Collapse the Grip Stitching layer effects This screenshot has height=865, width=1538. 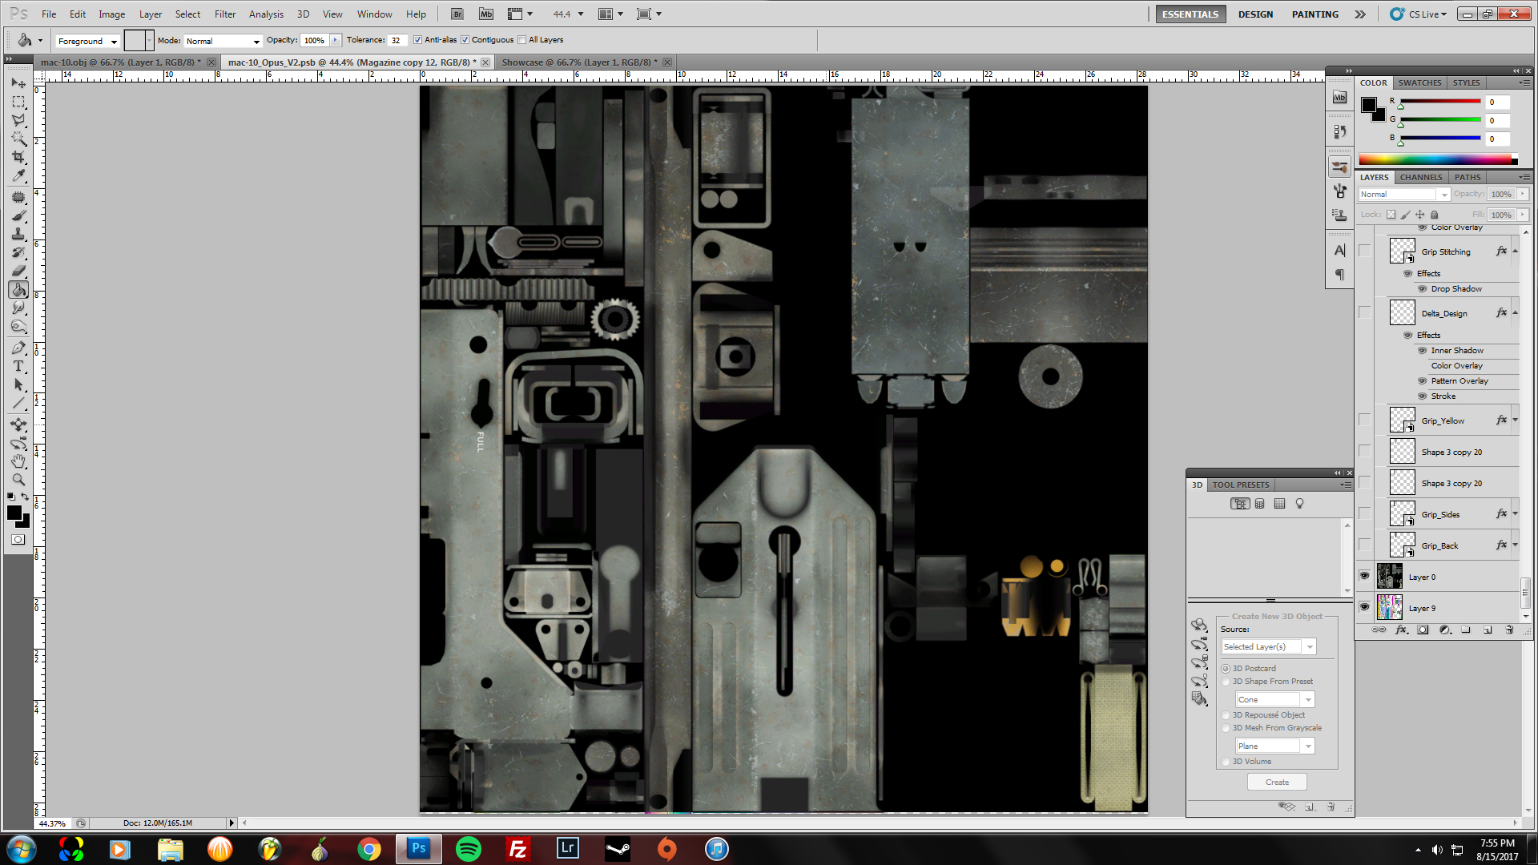(1515, 251)
